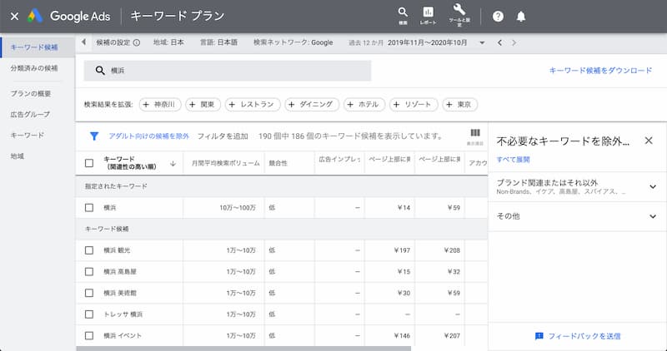Toggle the select-all header checkbox
This screenshot has width=667, height=351.
[89, 163]
